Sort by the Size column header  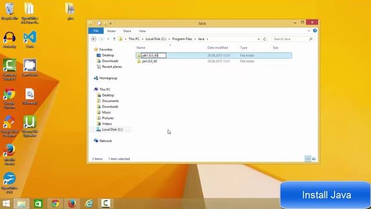tap(275, 48)
